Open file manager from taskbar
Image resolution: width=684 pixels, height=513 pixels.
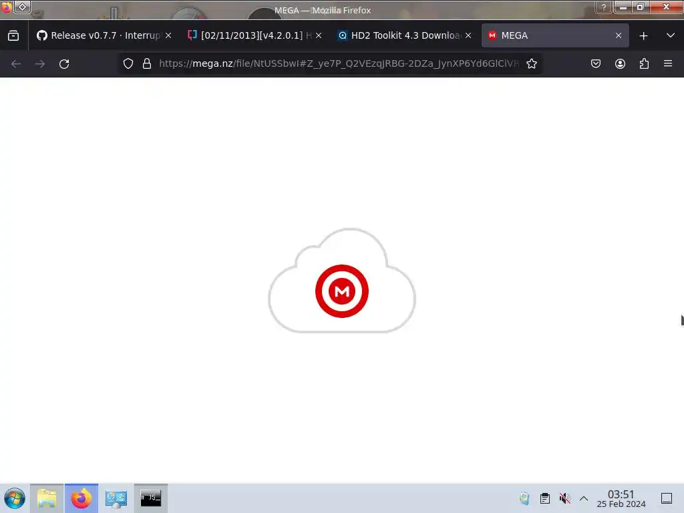pos(47,498)
